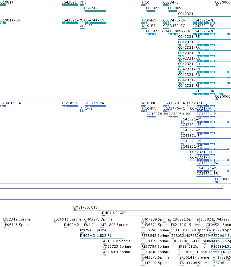Select clone DME1-001020
The image size is (231, 267).
click(114, 213)
